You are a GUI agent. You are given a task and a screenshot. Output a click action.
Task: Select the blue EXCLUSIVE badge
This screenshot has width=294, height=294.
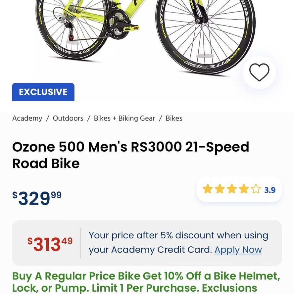click(43, 92)
